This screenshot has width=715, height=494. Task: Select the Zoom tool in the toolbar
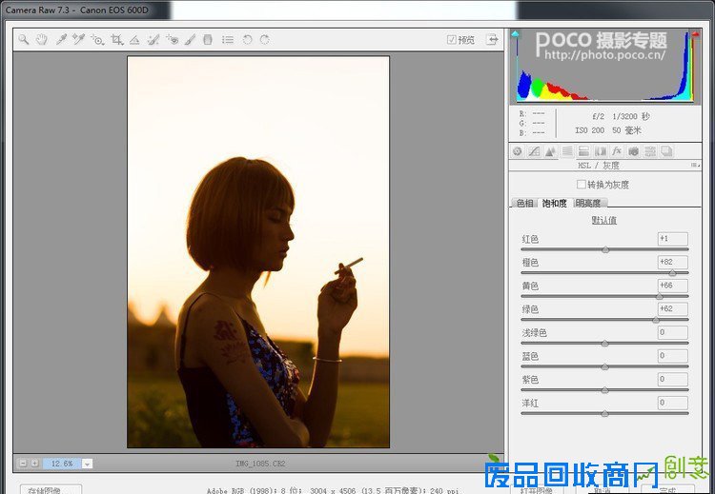coord(23,40)
